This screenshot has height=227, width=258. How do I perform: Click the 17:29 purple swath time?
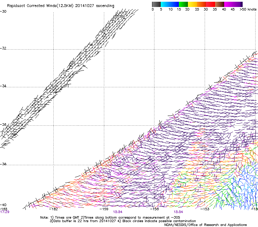[x=5, y=212]
